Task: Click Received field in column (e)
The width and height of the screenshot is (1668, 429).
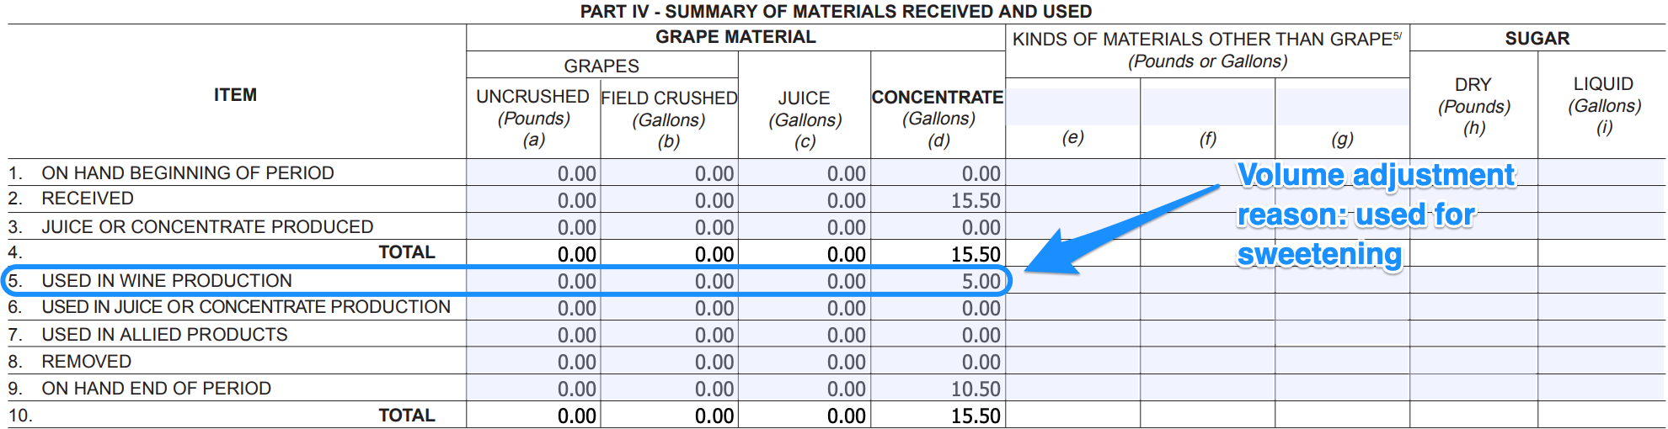Action: [1072, 200]
